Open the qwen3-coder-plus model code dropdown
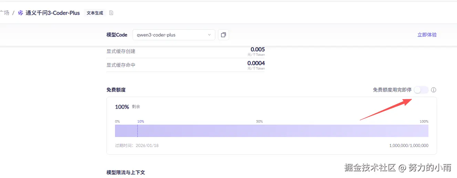The width and height of the screenshot is (457, 178). (x=174, y=35)
